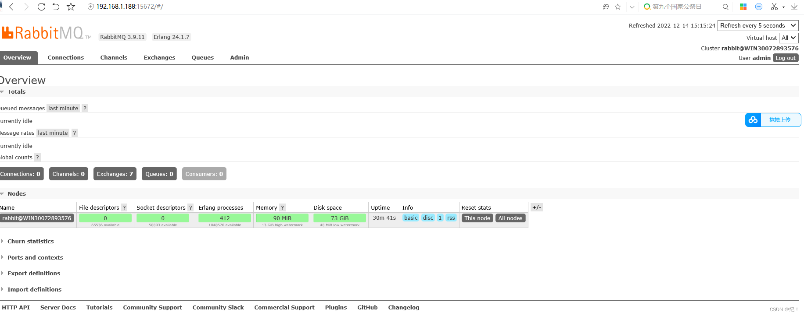Click last minute range for queued messages
This screenshot has width=804, height=316.
pos(63,108)
